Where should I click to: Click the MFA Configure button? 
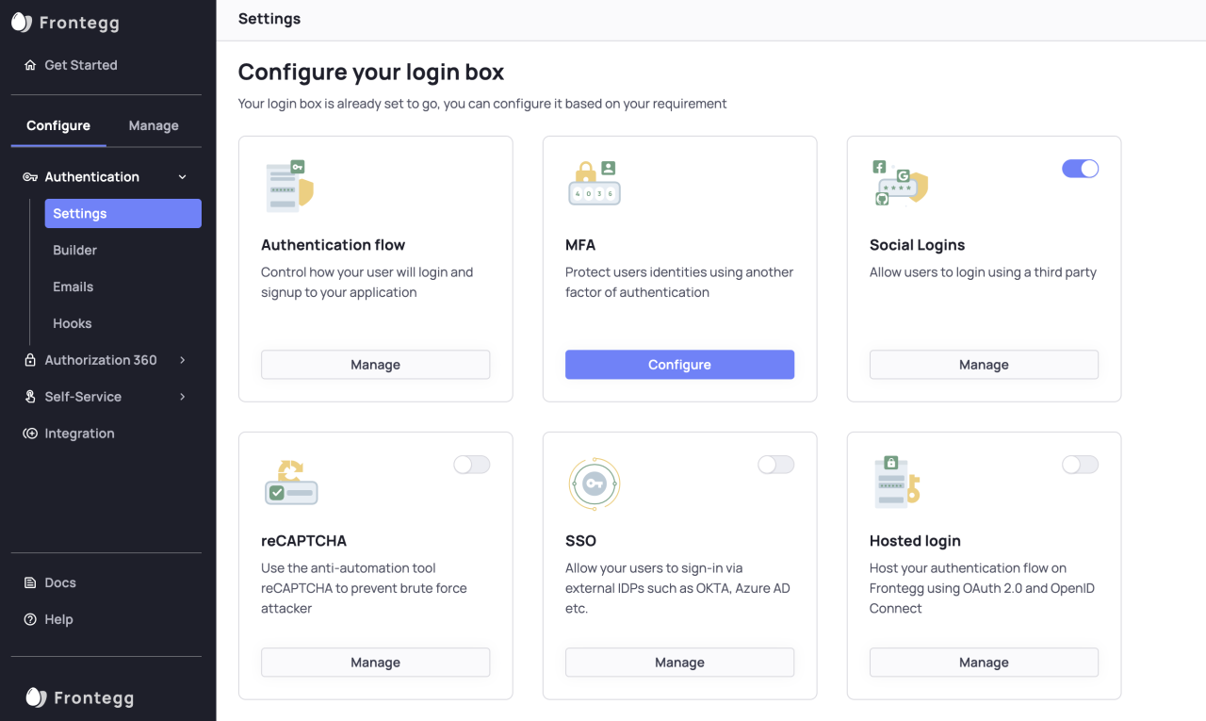pyautogui.click(x=679, y=365)
